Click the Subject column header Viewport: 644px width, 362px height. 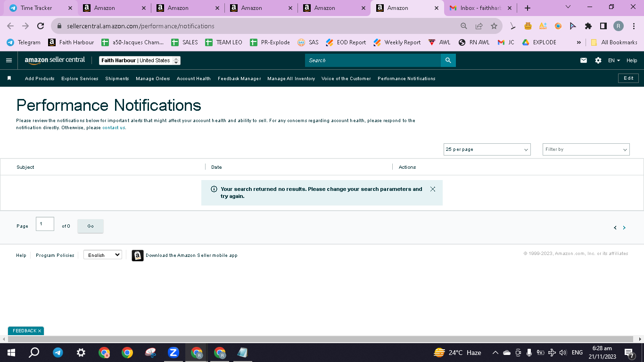25,167
